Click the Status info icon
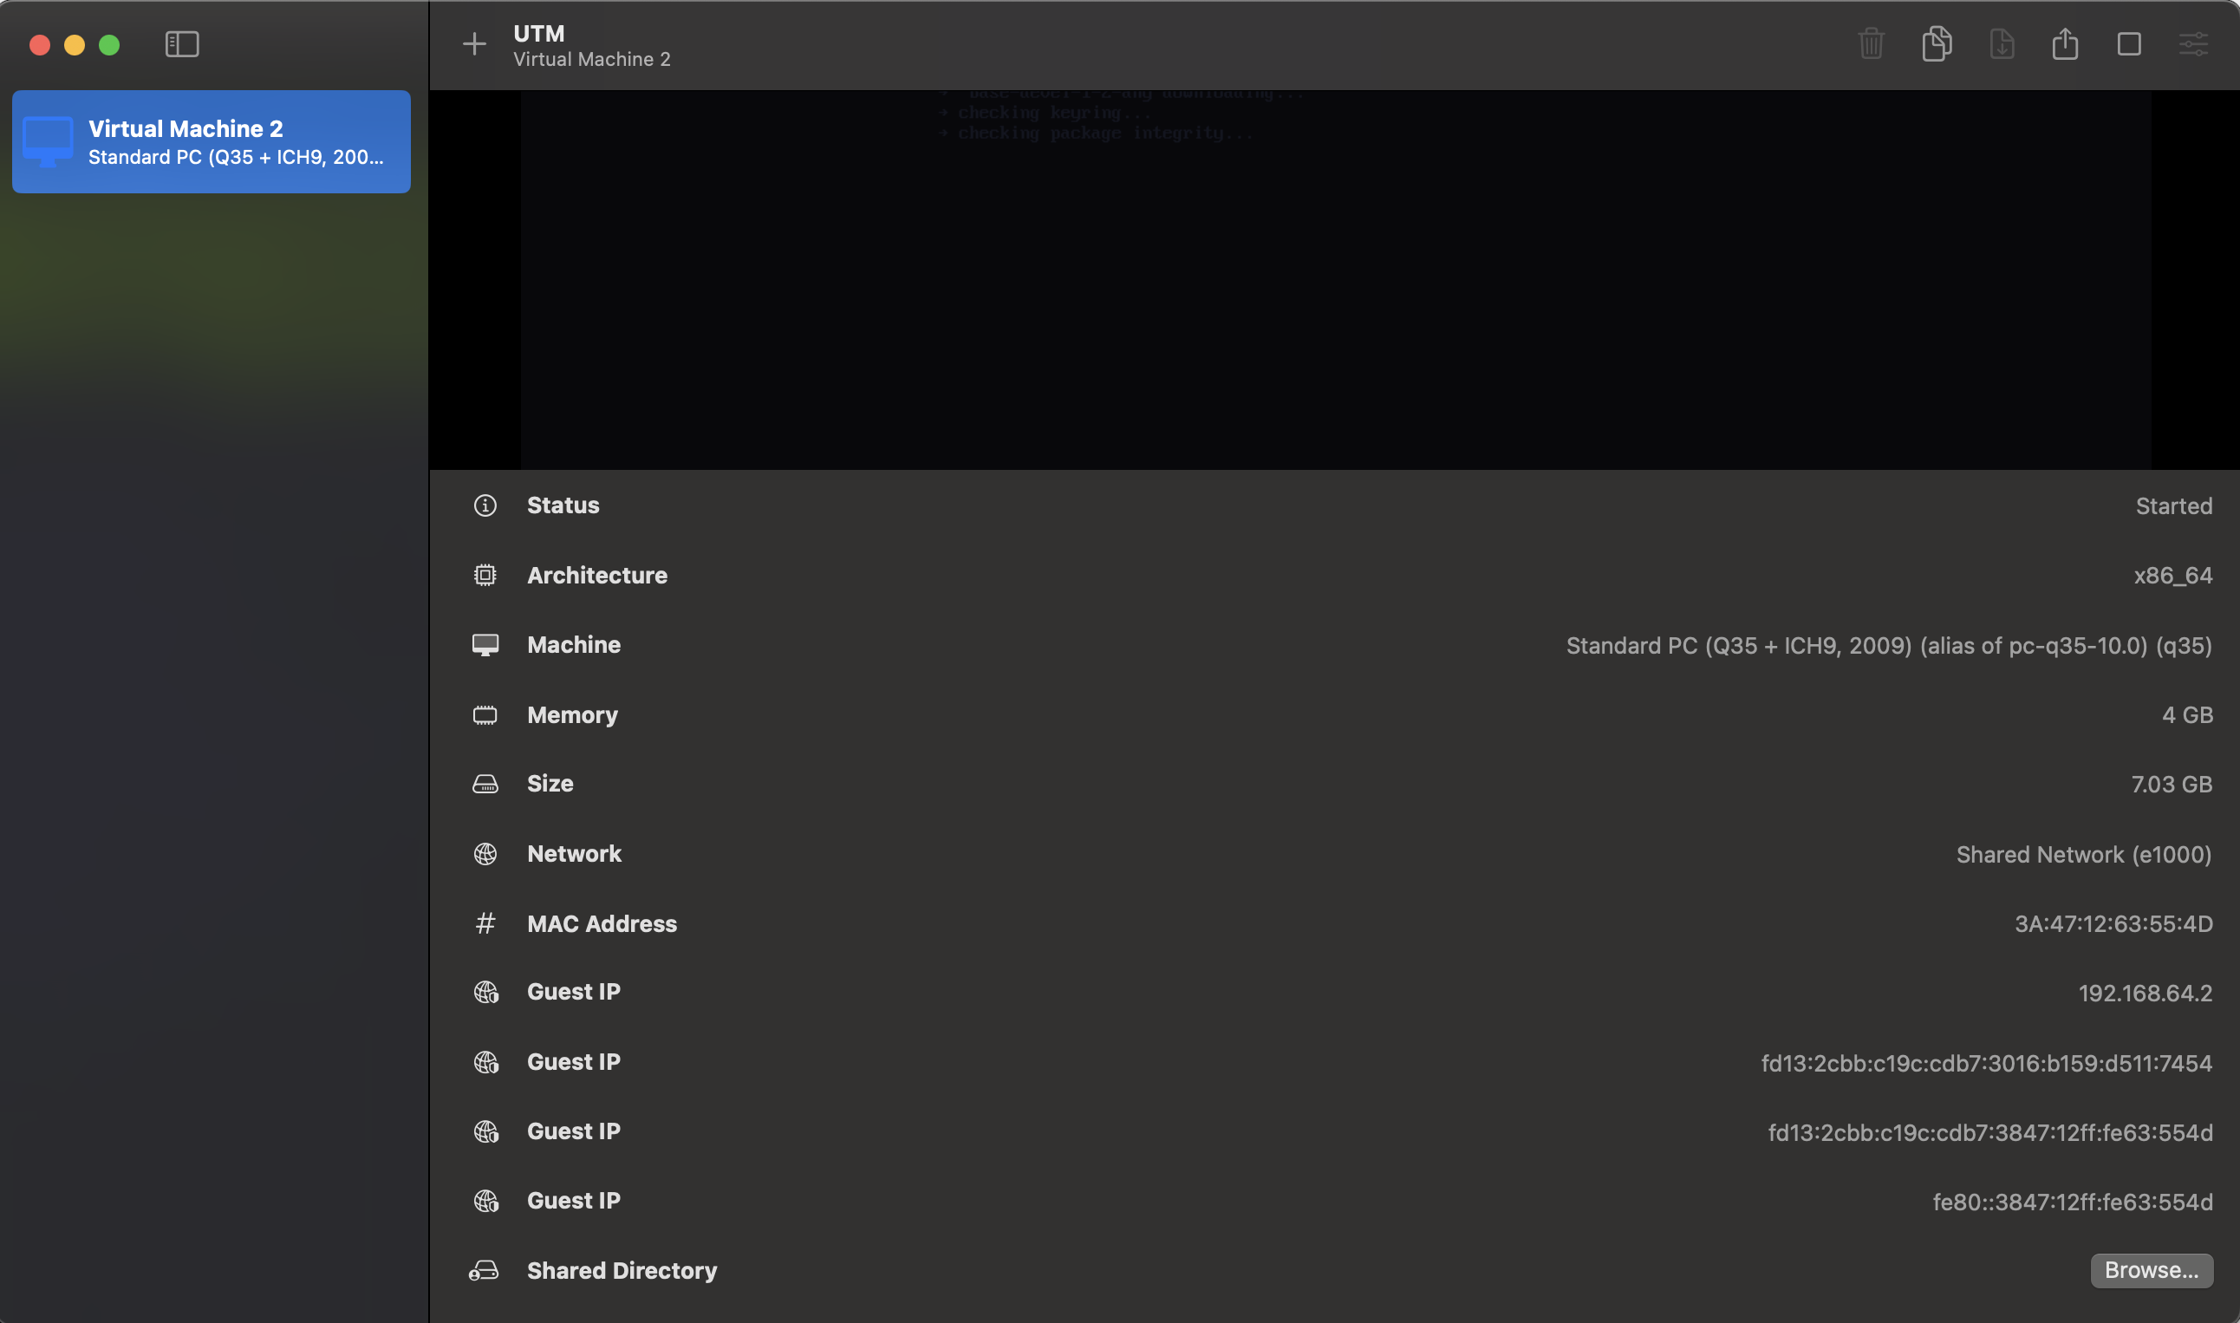 tap(485, 505)
